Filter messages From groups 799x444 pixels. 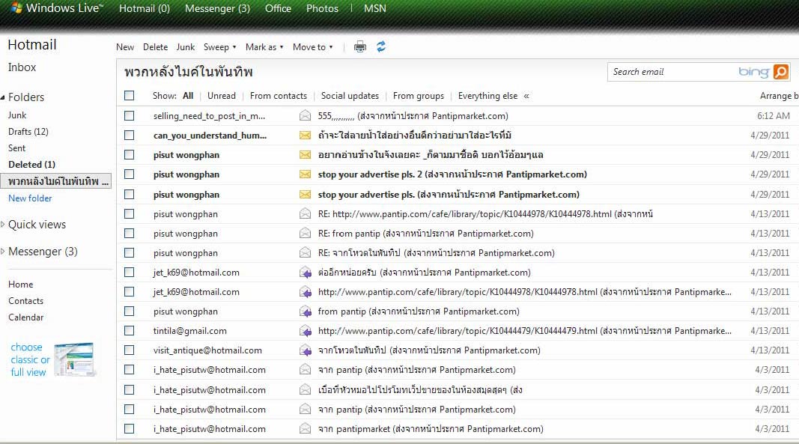(x=419, y=96)
